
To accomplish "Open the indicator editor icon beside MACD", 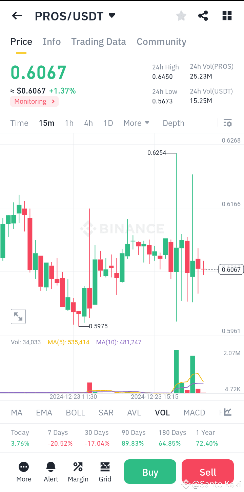I will pos(227,412).
